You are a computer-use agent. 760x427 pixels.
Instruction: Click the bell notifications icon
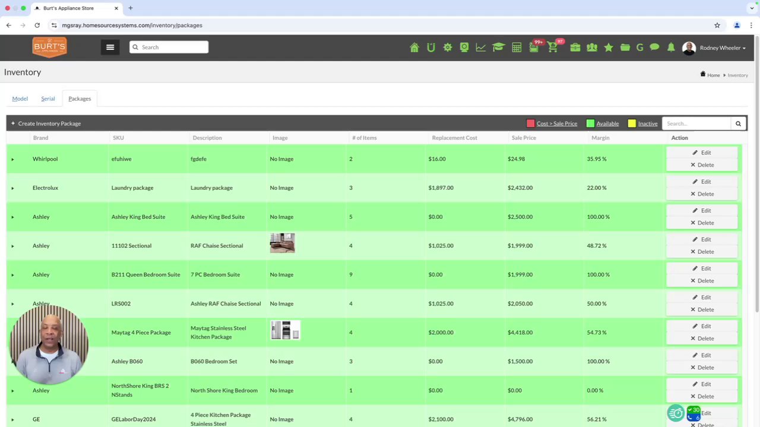click(x=671, y=47)
